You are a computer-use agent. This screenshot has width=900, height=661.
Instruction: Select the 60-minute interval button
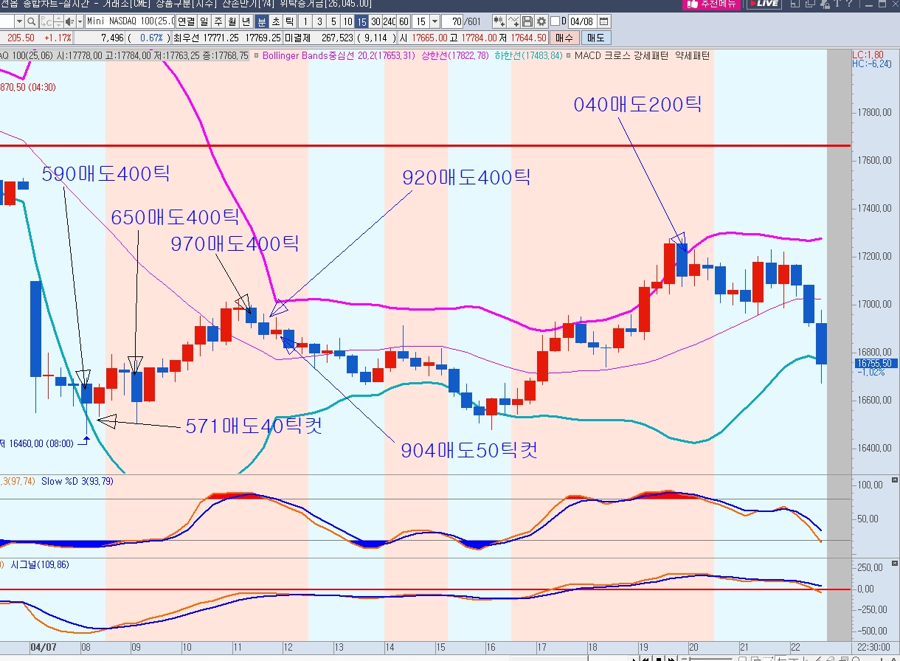coord(404,21)
